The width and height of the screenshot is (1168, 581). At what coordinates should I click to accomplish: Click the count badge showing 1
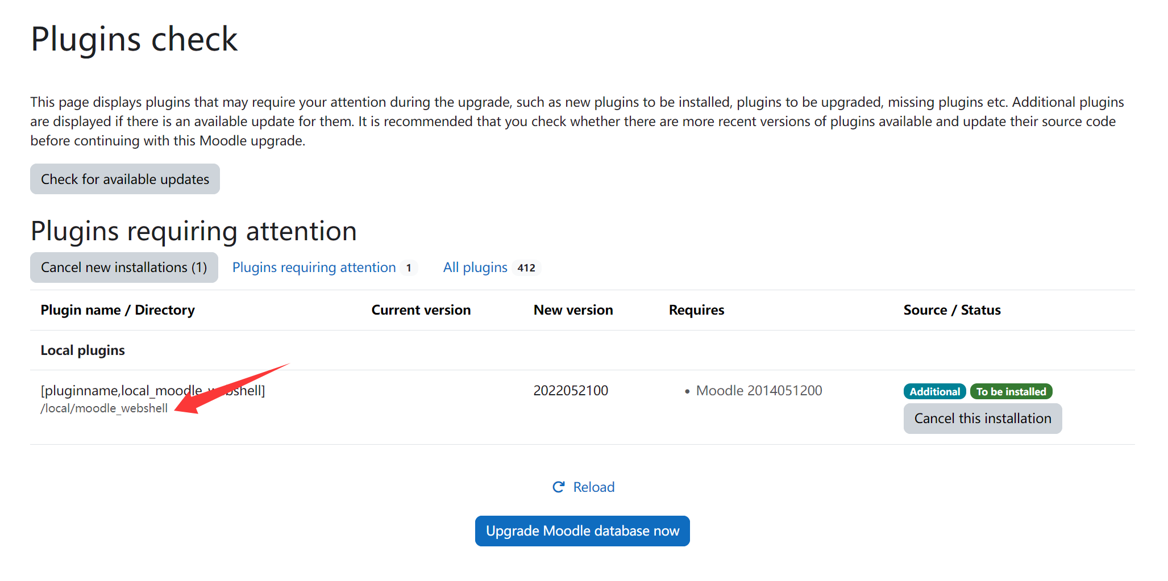click(408, 268)
